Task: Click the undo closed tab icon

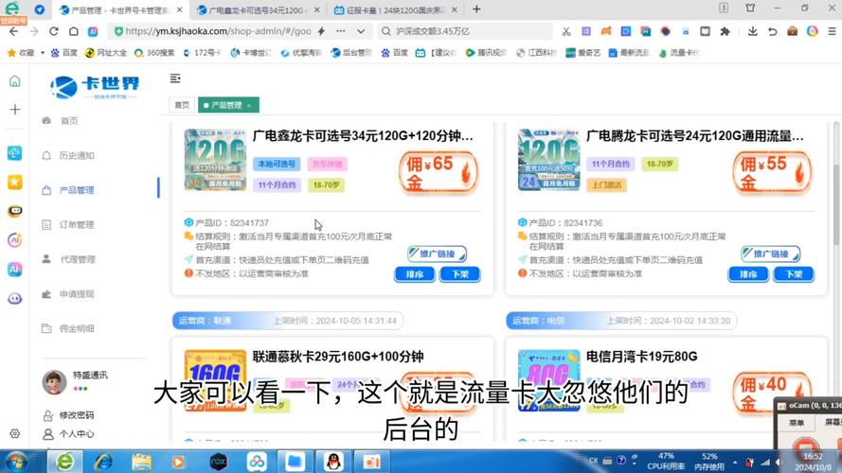Action: [772, 31]
